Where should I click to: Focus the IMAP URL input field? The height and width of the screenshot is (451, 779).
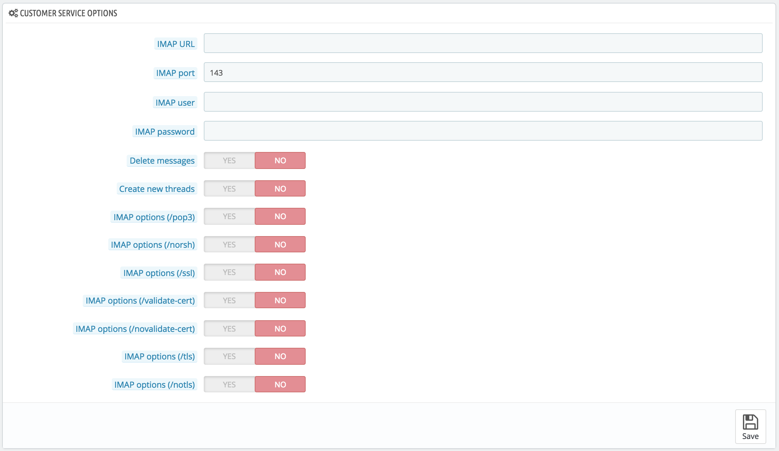coord(483,43)
